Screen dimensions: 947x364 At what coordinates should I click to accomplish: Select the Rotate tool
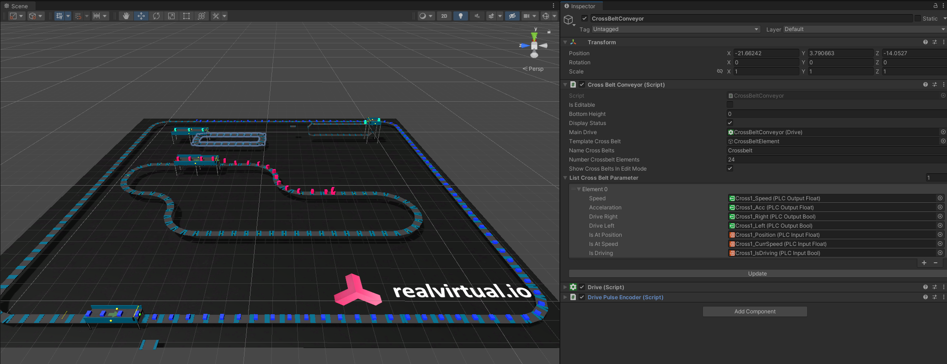tap(156, 16)
